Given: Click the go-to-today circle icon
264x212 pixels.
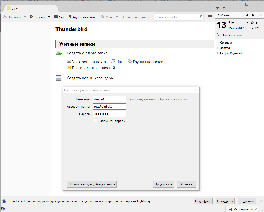Looking at the screenshot, I should pyautogui.click(x=252, y=23).
